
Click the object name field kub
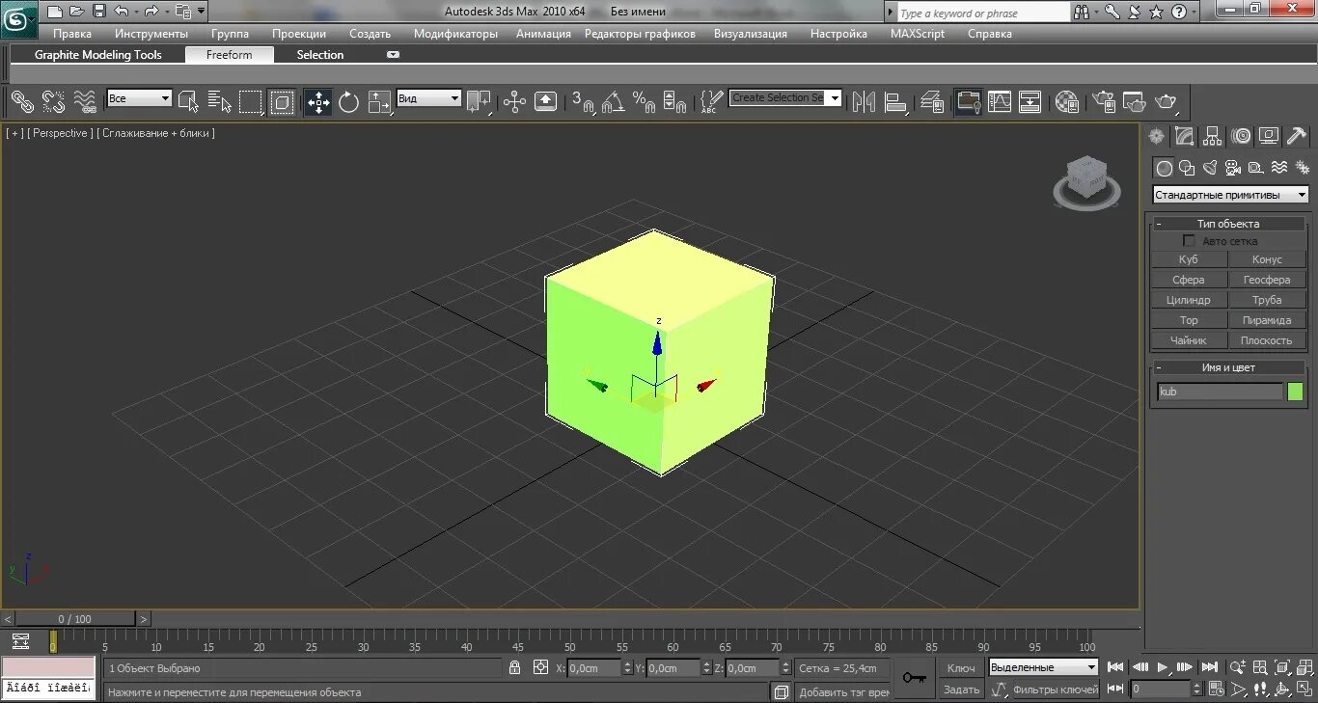point(1220,392)
